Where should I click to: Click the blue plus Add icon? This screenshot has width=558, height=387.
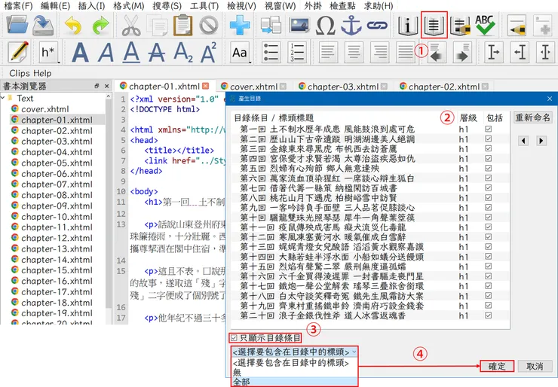[x=240, y=25]
